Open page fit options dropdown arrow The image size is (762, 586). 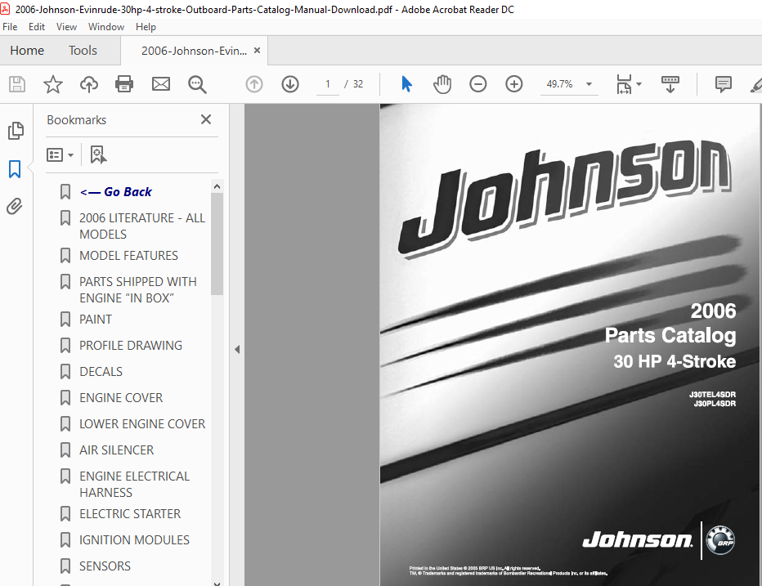click(639, 84)
